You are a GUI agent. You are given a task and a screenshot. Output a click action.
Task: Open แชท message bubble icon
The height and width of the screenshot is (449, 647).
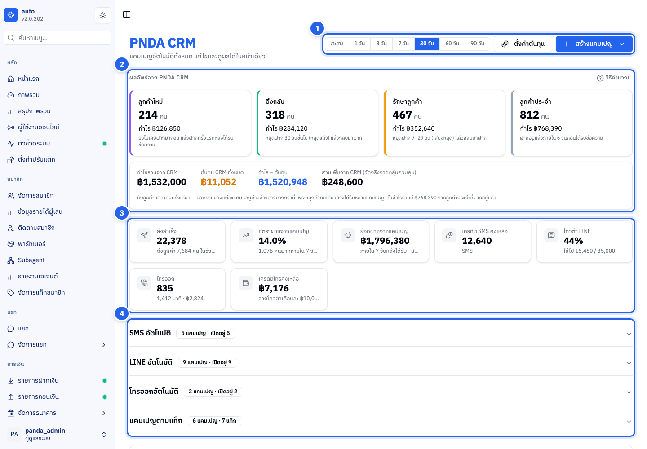11,329
